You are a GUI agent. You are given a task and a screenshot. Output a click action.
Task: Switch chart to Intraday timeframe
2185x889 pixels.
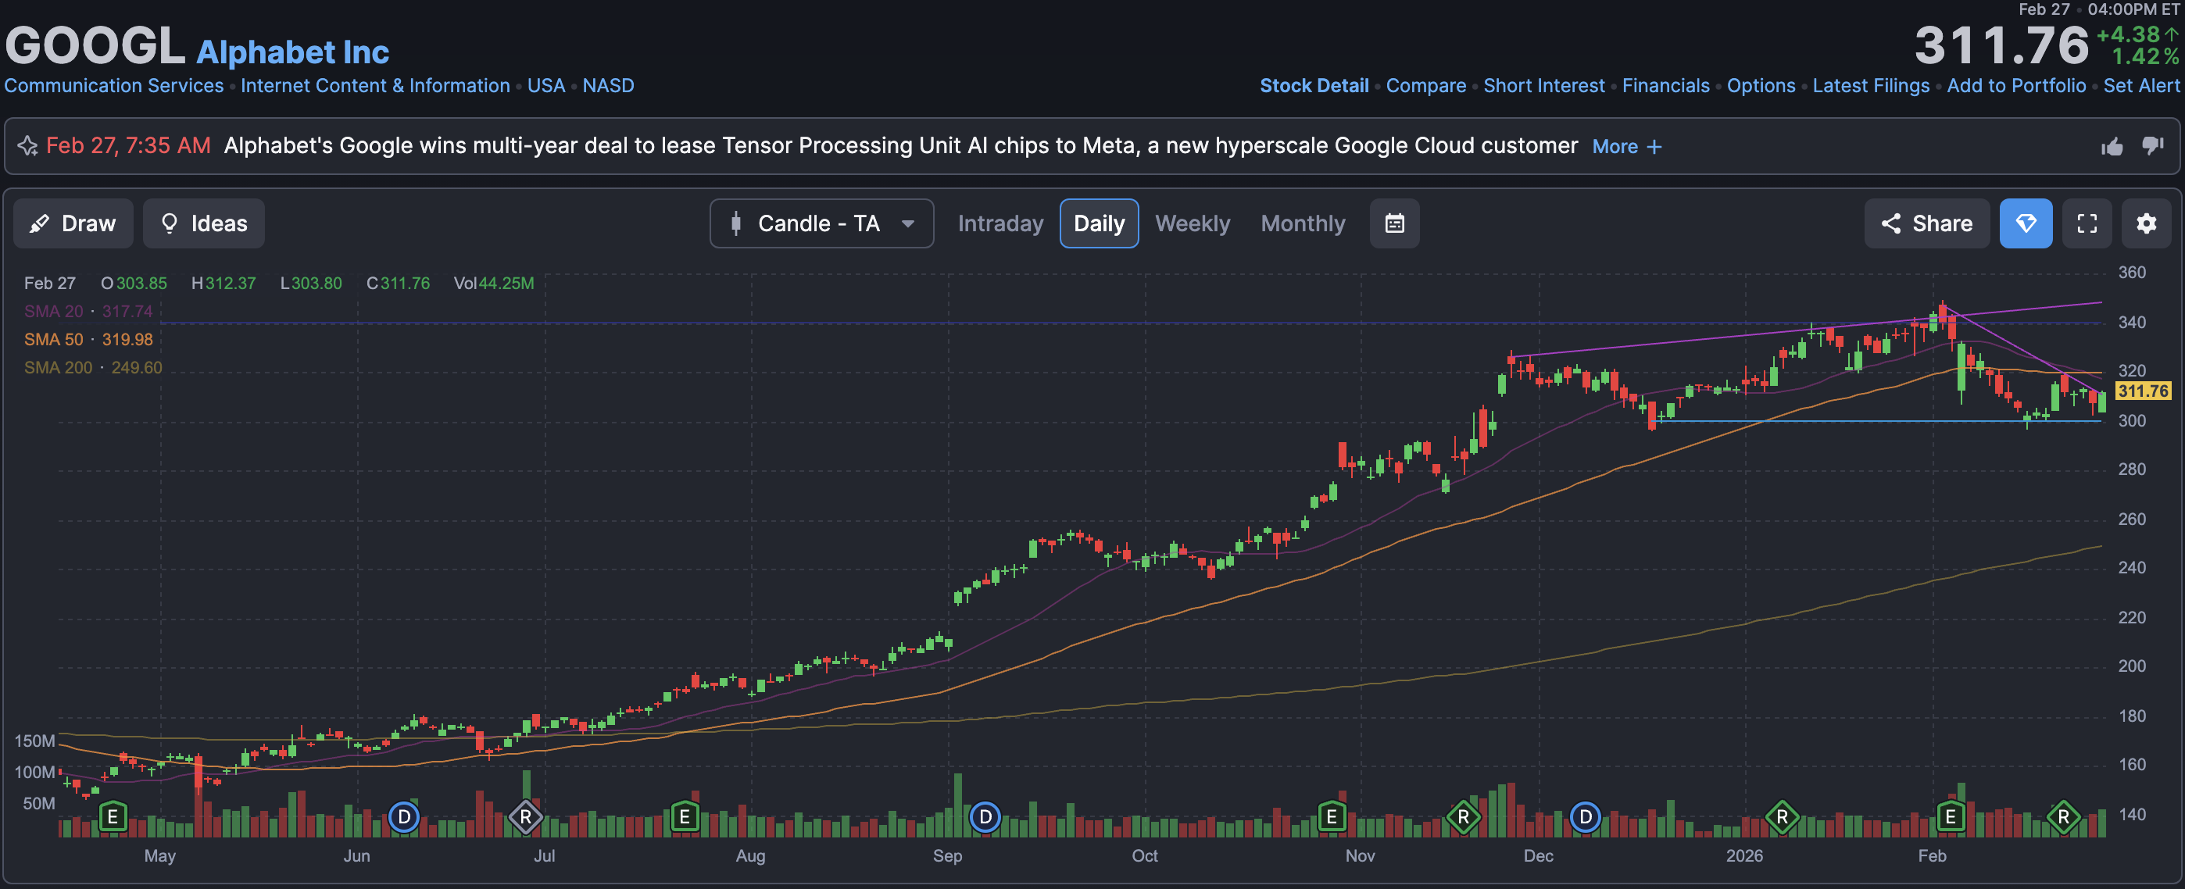pyautogui.click(x=1000, y=223)
